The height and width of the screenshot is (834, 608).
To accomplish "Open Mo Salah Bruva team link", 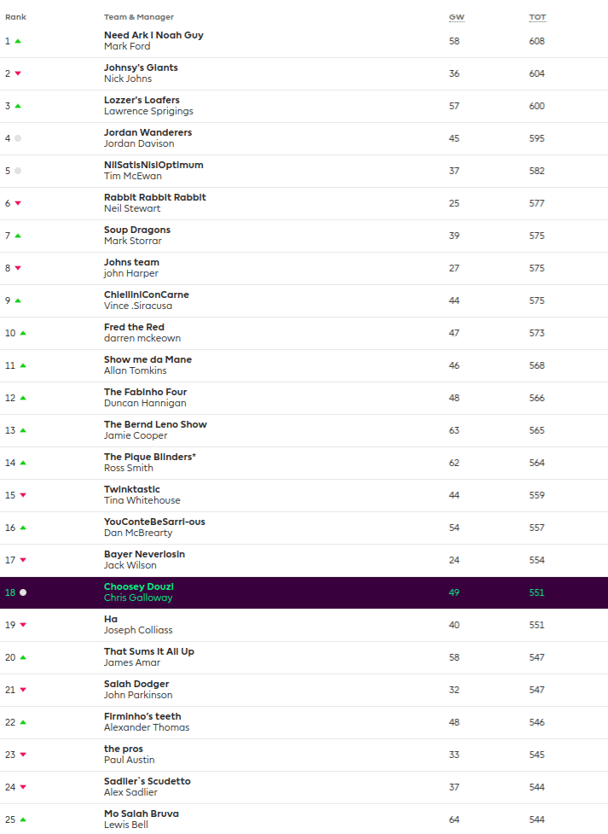I will pyautogui.click(x=142, y=814).
